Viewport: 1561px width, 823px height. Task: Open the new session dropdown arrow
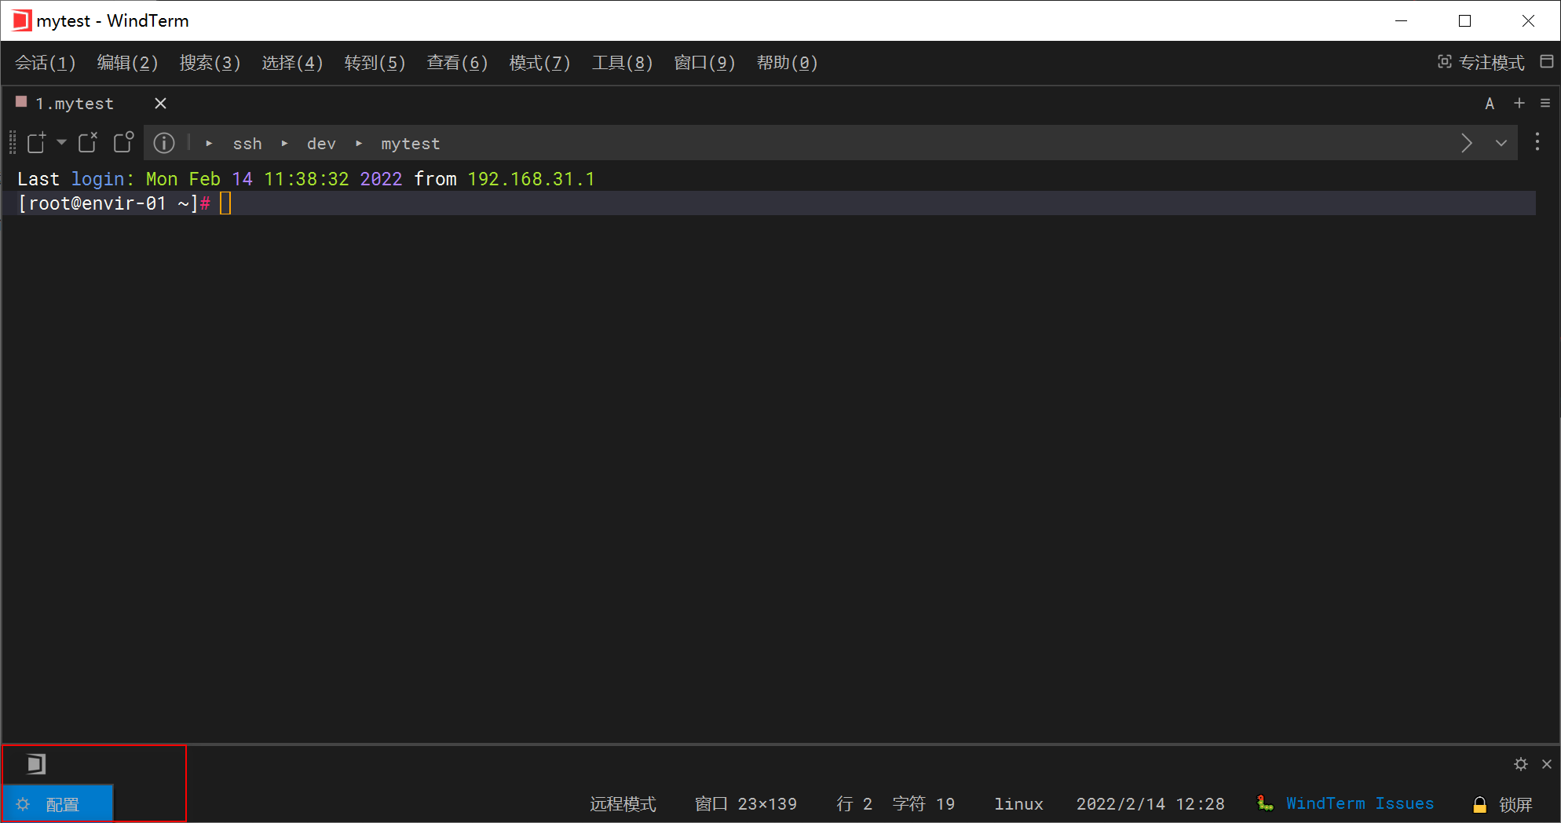61,142
